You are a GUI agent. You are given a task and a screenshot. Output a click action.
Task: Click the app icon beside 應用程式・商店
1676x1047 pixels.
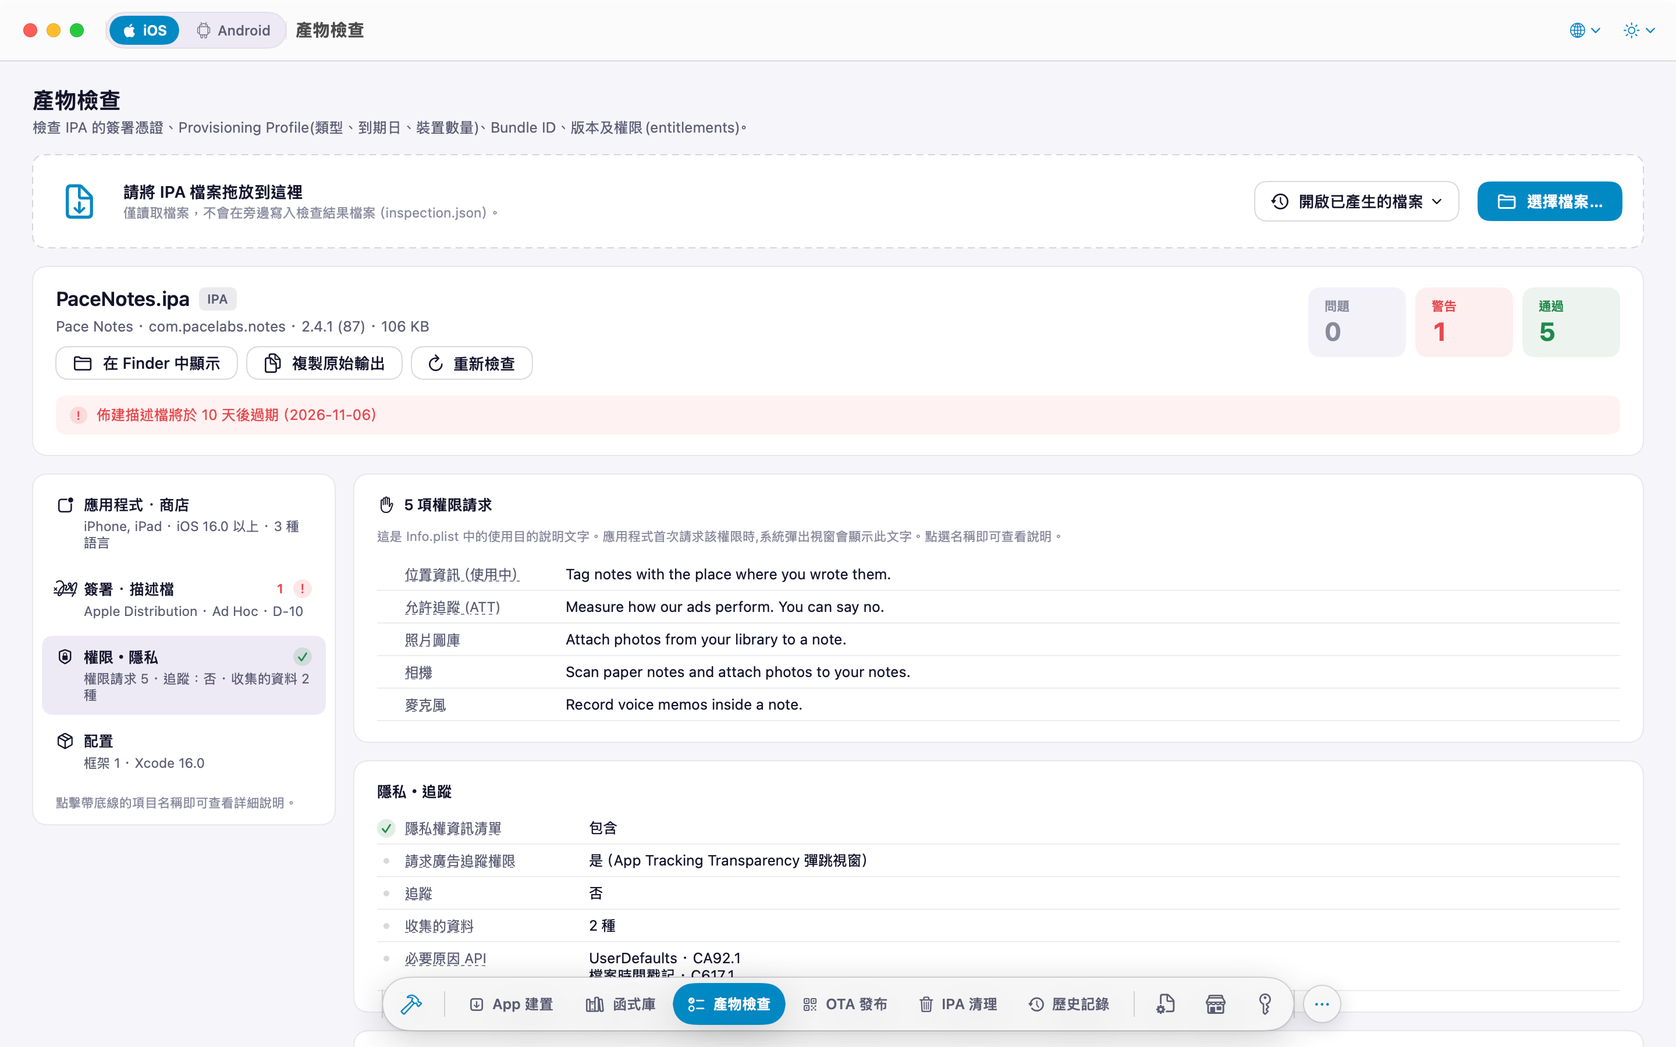65,505
